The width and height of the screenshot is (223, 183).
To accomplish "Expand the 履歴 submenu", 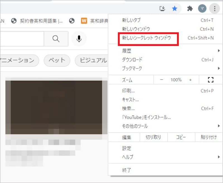I will (x=167, y=51).
